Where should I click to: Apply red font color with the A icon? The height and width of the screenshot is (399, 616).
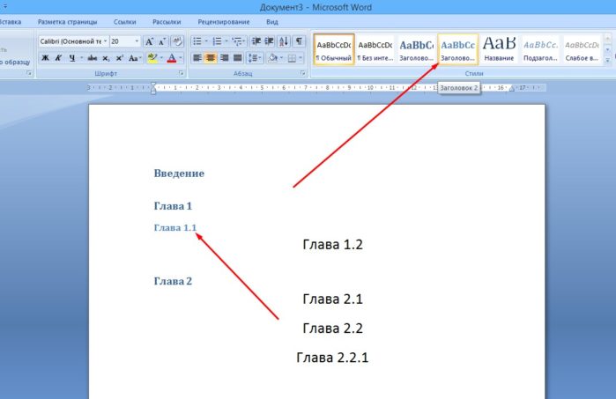click(x=172, y=58)
